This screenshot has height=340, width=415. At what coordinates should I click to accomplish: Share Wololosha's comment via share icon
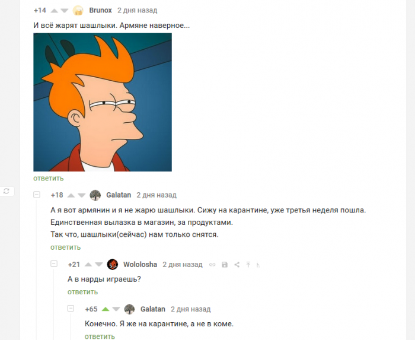(237, 265)
